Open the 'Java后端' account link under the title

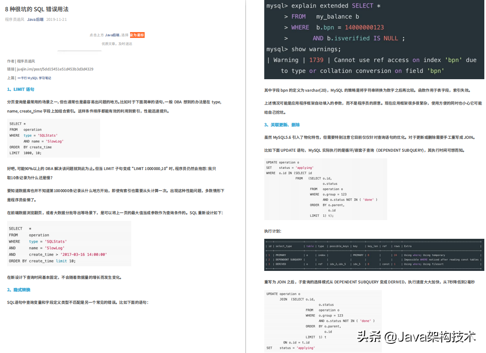(35, 19)
